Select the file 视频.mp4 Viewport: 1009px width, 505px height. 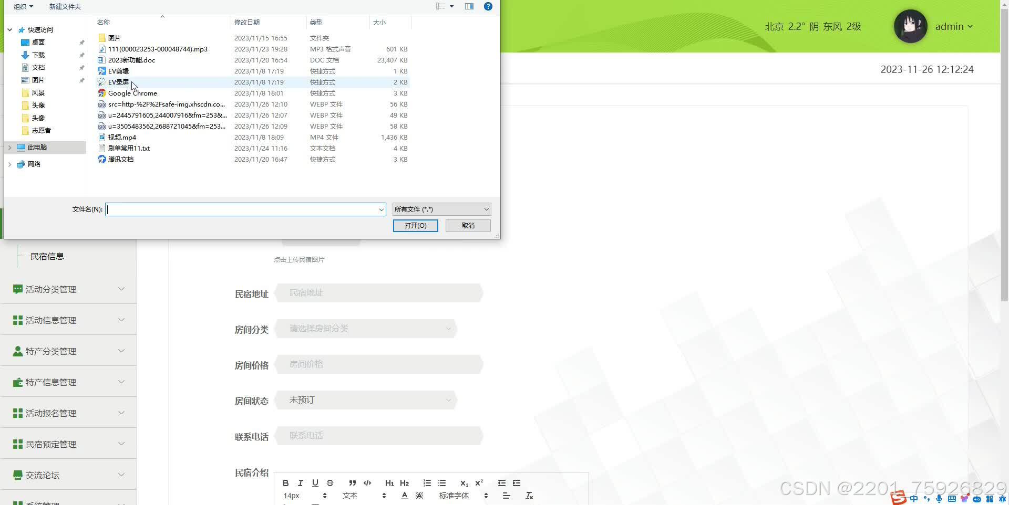pos(122,137)
